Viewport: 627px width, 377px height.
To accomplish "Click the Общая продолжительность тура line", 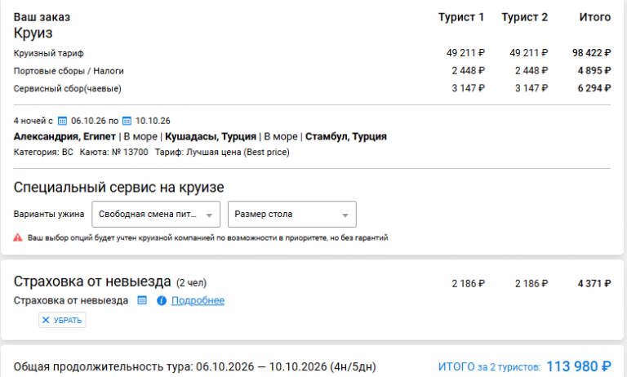I will (195, 366).
